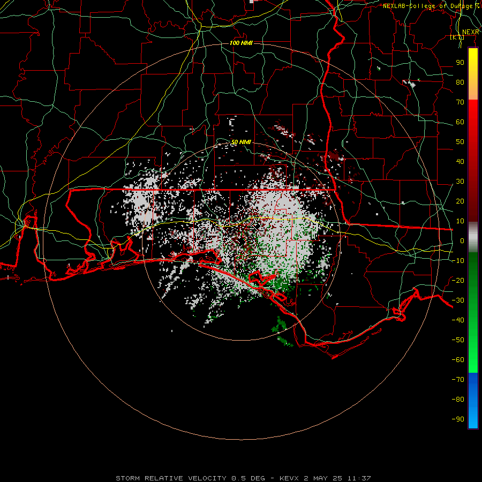Select the 70 value on velocity scale
The height and width of the screenshot is (482, 482).
click(460, 102)
